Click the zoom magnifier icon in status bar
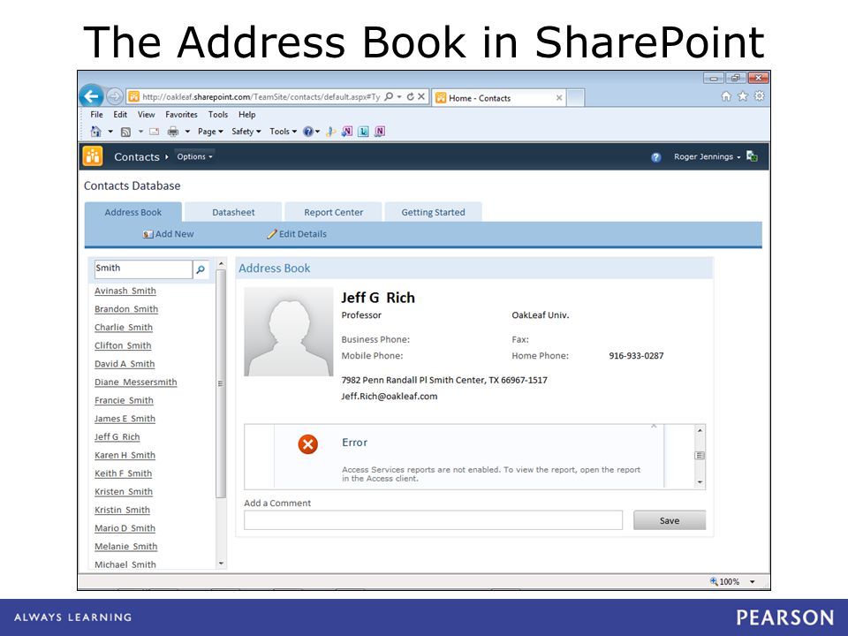Screen dimensions: 848x636 click(714, 581)
